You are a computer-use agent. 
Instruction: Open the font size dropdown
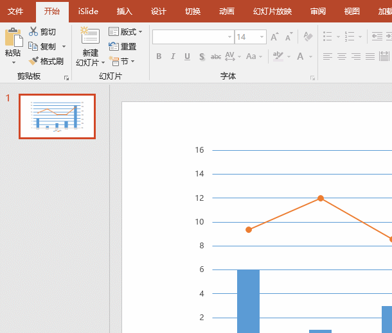262,37
